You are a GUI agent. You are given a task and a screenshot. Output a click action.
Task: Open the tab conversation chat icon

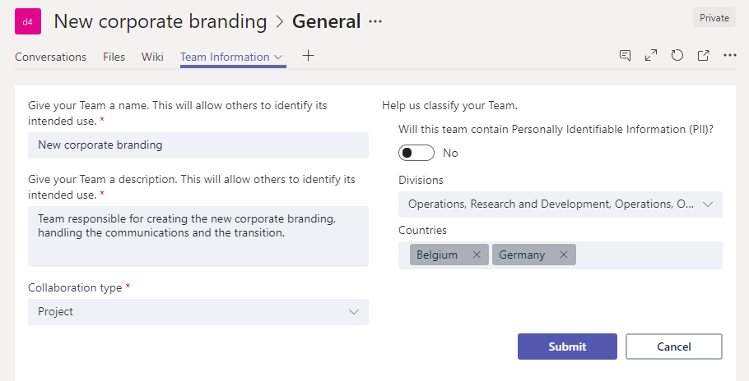coord(626,56)
